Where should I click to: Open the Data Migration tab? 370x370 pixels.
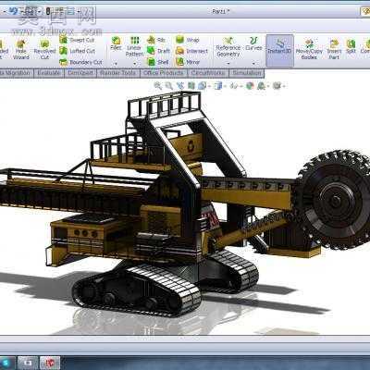pyautogui.click(x=16, y=73)
